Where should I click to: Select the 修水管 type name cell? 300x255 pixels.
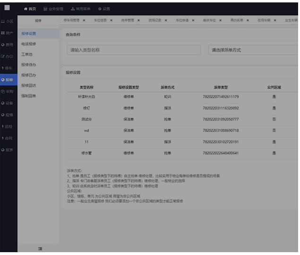coord(86,153)
